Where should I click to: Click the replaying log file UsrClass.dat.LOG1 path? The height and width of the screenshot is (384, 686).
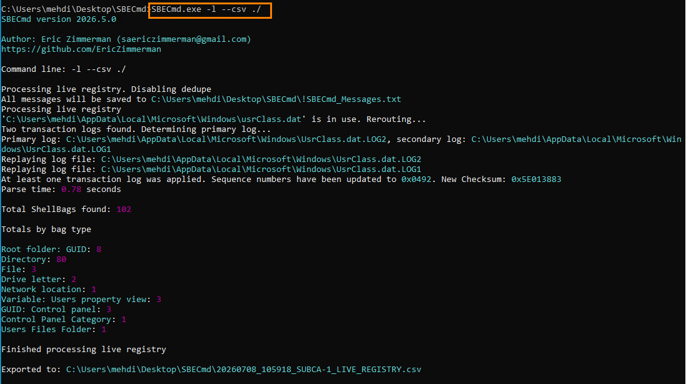pyautogui.click(x=261, y=169)
